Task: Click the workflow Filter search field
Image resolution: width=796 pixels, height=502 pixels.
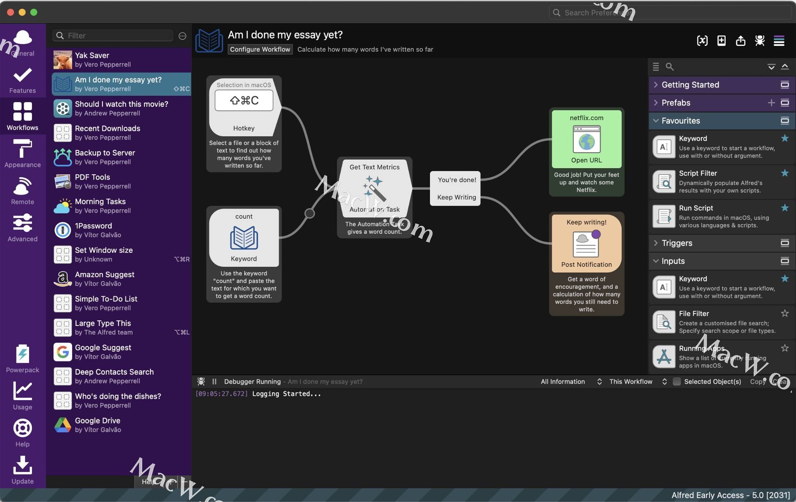Action: click(x=118, y=36)
